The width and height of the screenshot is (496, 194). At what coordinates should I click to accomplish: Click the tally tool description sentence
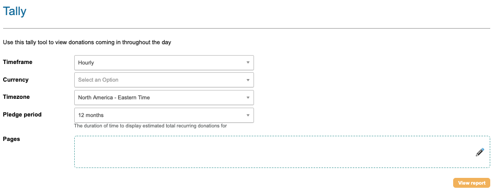87,42
